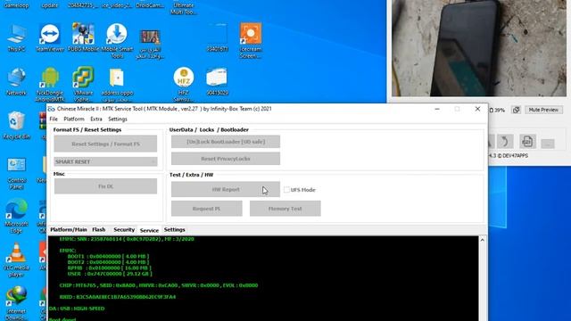Image resolution: width=571 pixels, height=321 pixels.
Task: Click the RNID hash log line
Action: (117, 297)
